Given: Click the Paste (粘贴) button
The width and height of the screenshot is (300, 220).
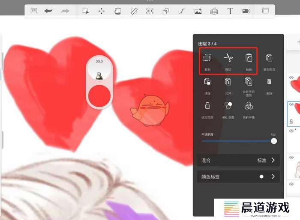Looking at the screenshot, I should 249,58.
